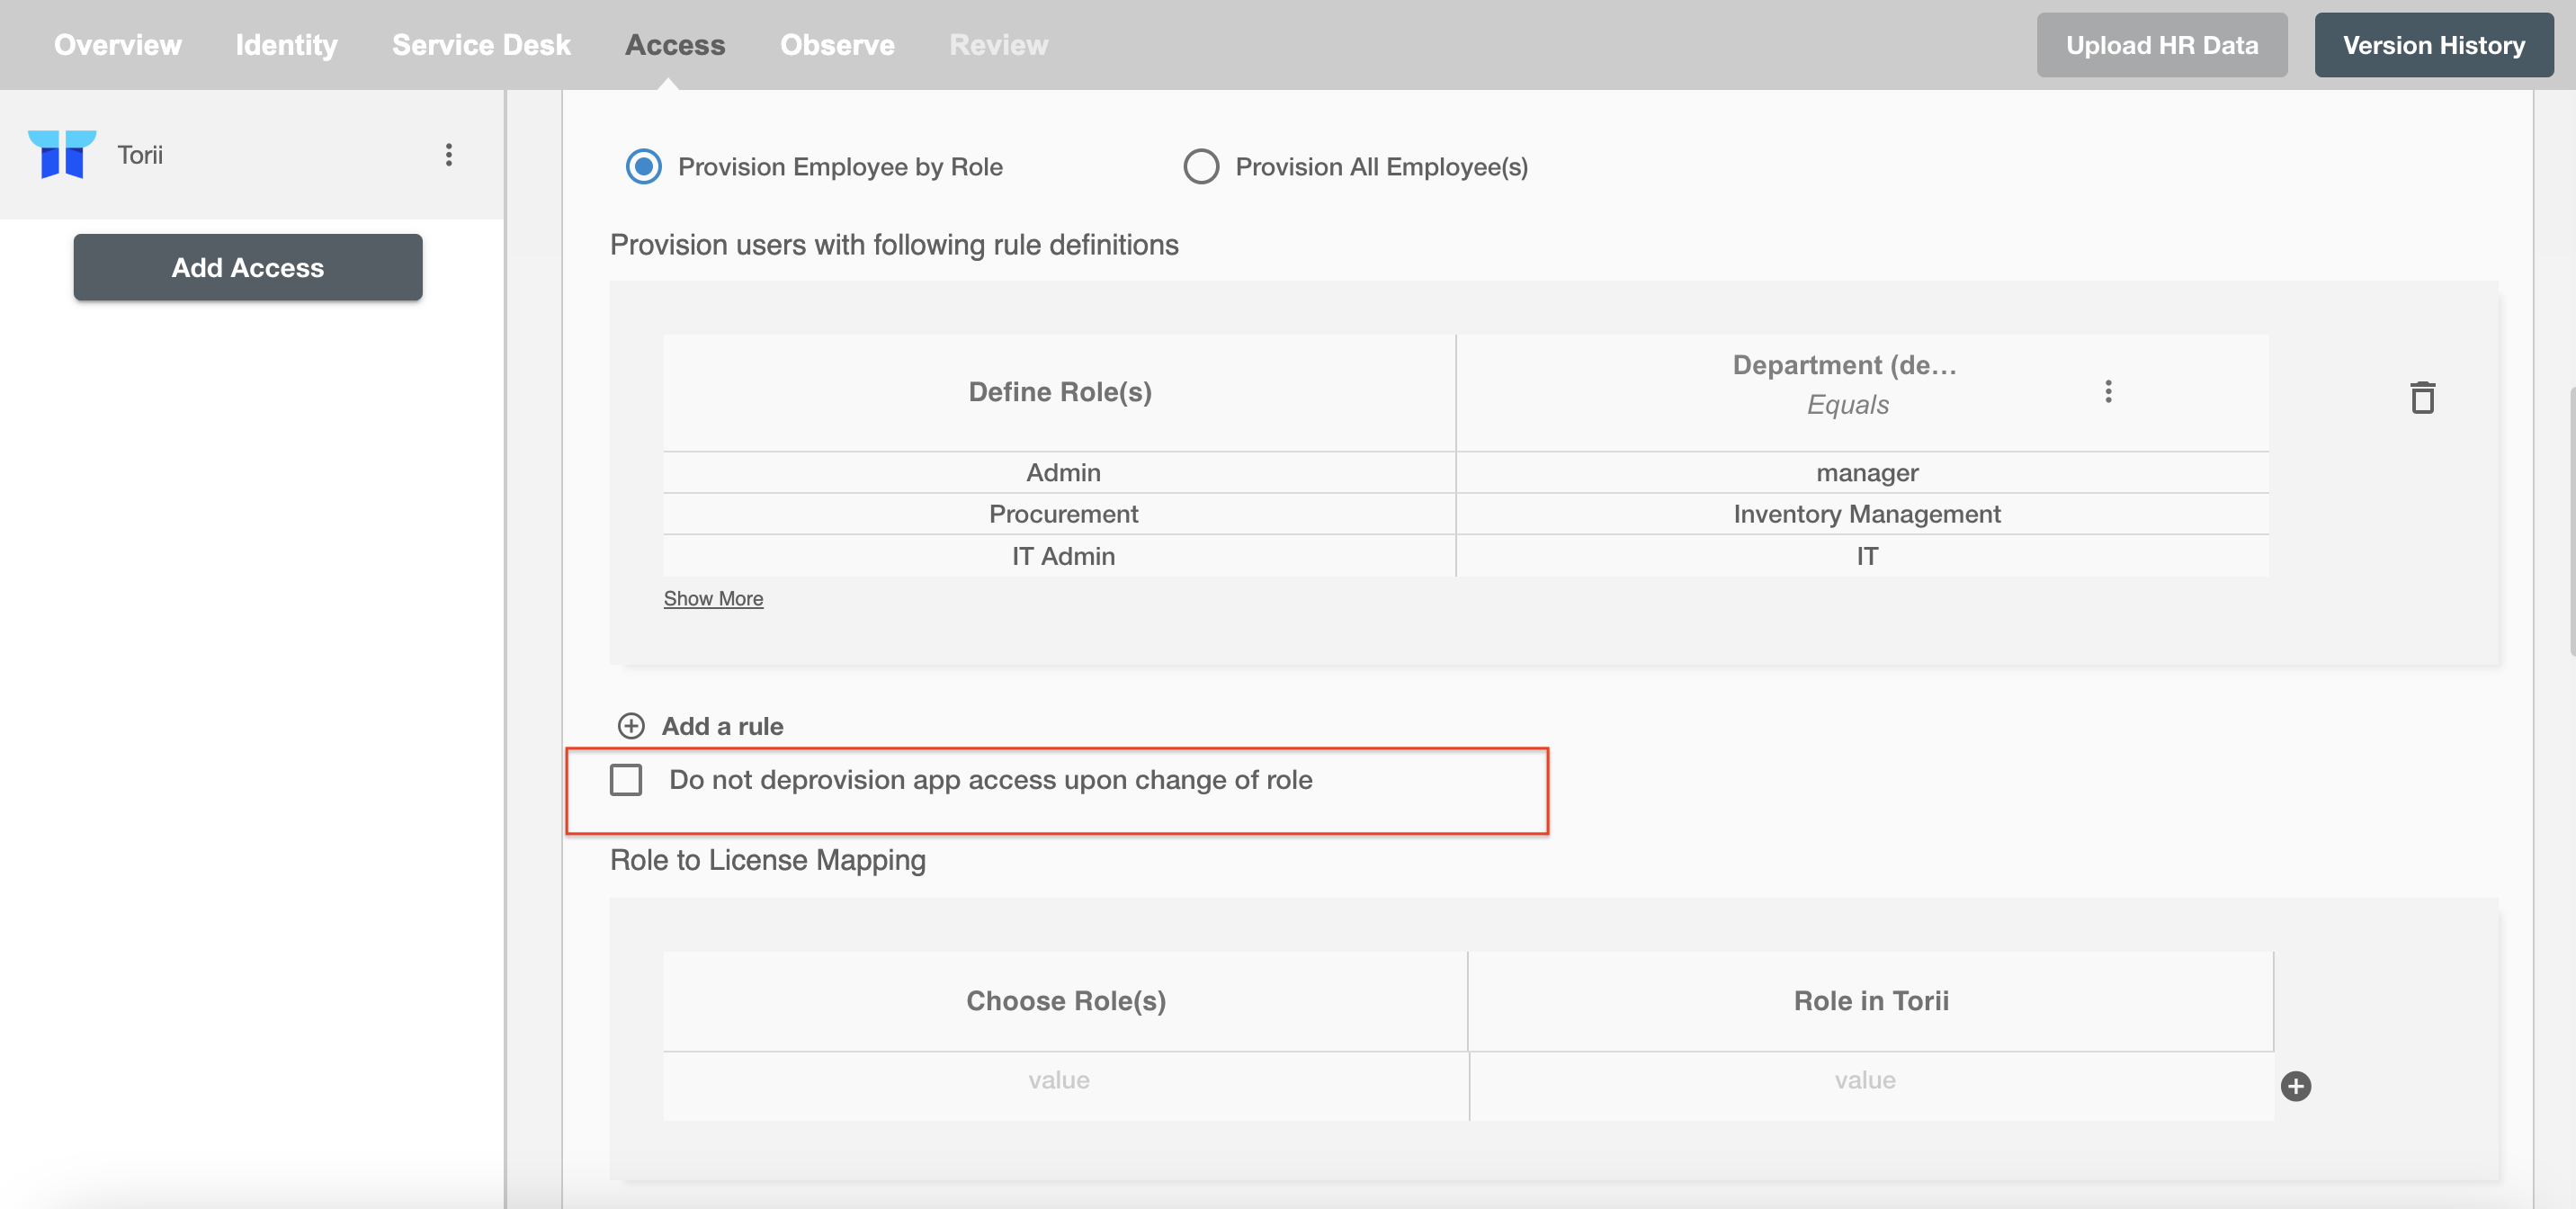Delete the rule using the trash icon
Image resolution: width=2576 pixels, height=1209 pixels.
point(2422,397)
